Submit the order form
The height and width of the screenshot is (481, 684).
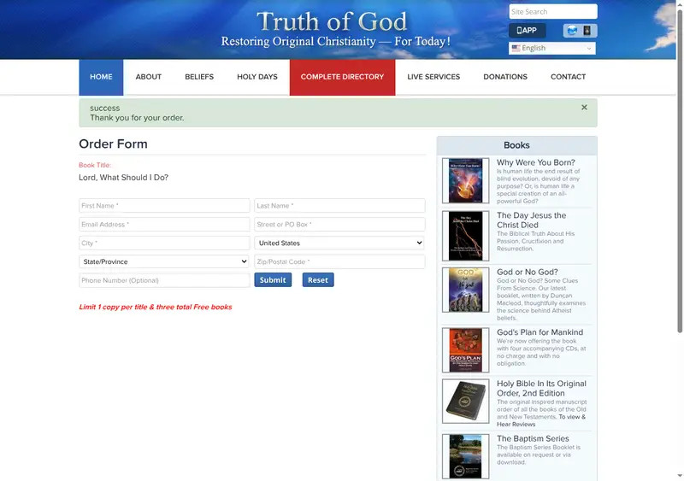273,280
